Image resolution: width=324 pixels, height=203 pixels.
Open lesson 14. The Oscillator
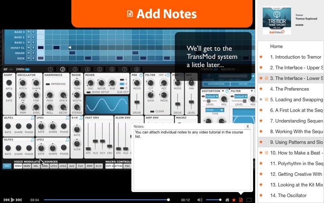288,195
